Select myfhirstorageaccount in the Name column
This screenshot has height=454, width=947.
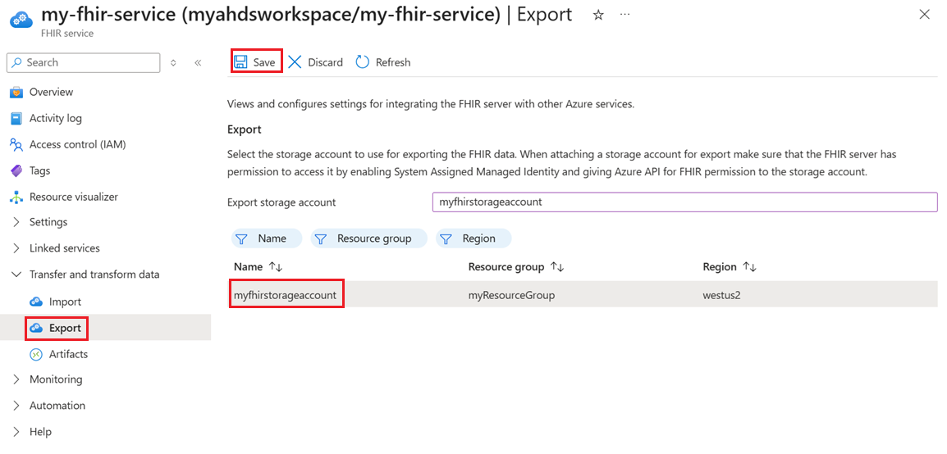[285, 296]
